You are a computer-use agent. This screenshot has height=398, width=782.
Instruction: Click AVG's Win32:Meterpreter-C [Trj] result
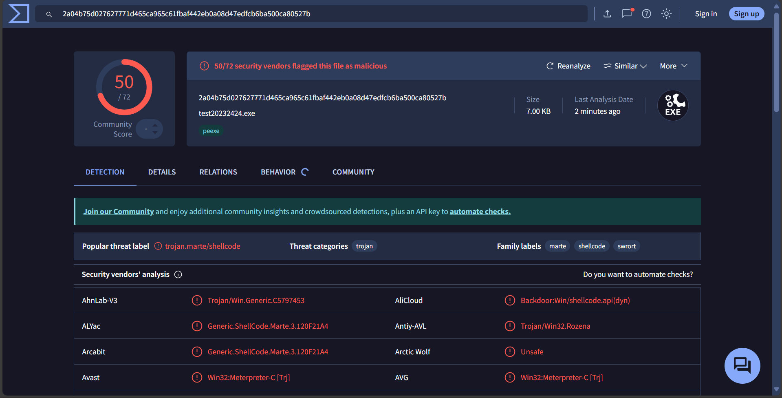(562, 378)
